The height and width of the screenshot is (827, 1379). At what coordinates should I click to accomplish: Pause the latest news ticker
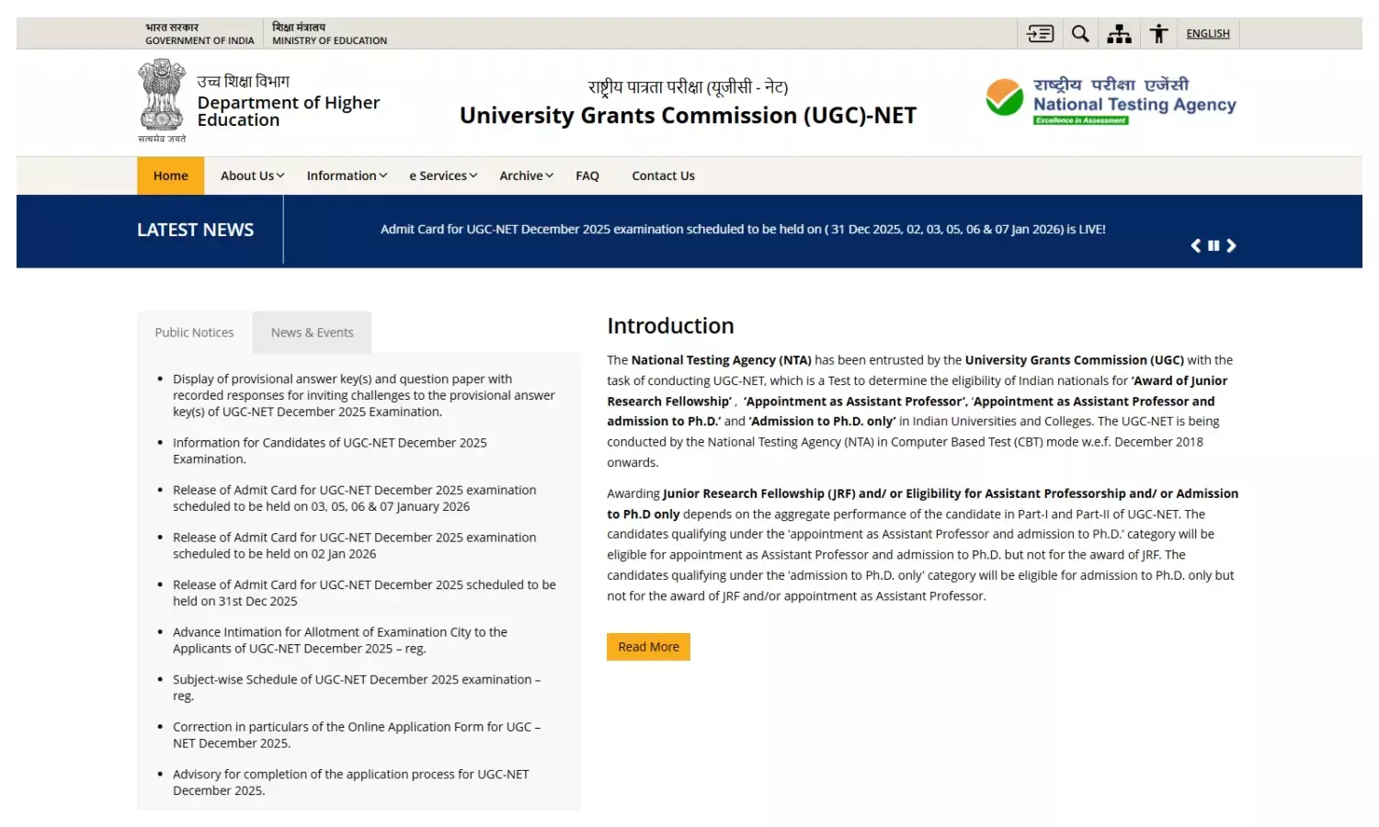(1214, 245)
